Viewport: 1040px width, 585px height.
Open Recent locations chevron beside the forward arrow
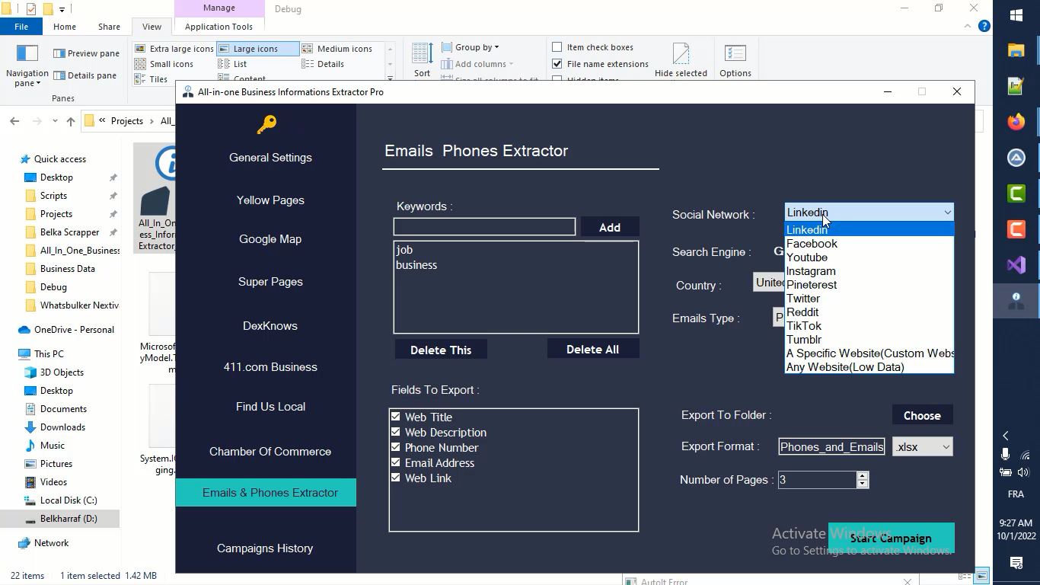coord(55,121)
